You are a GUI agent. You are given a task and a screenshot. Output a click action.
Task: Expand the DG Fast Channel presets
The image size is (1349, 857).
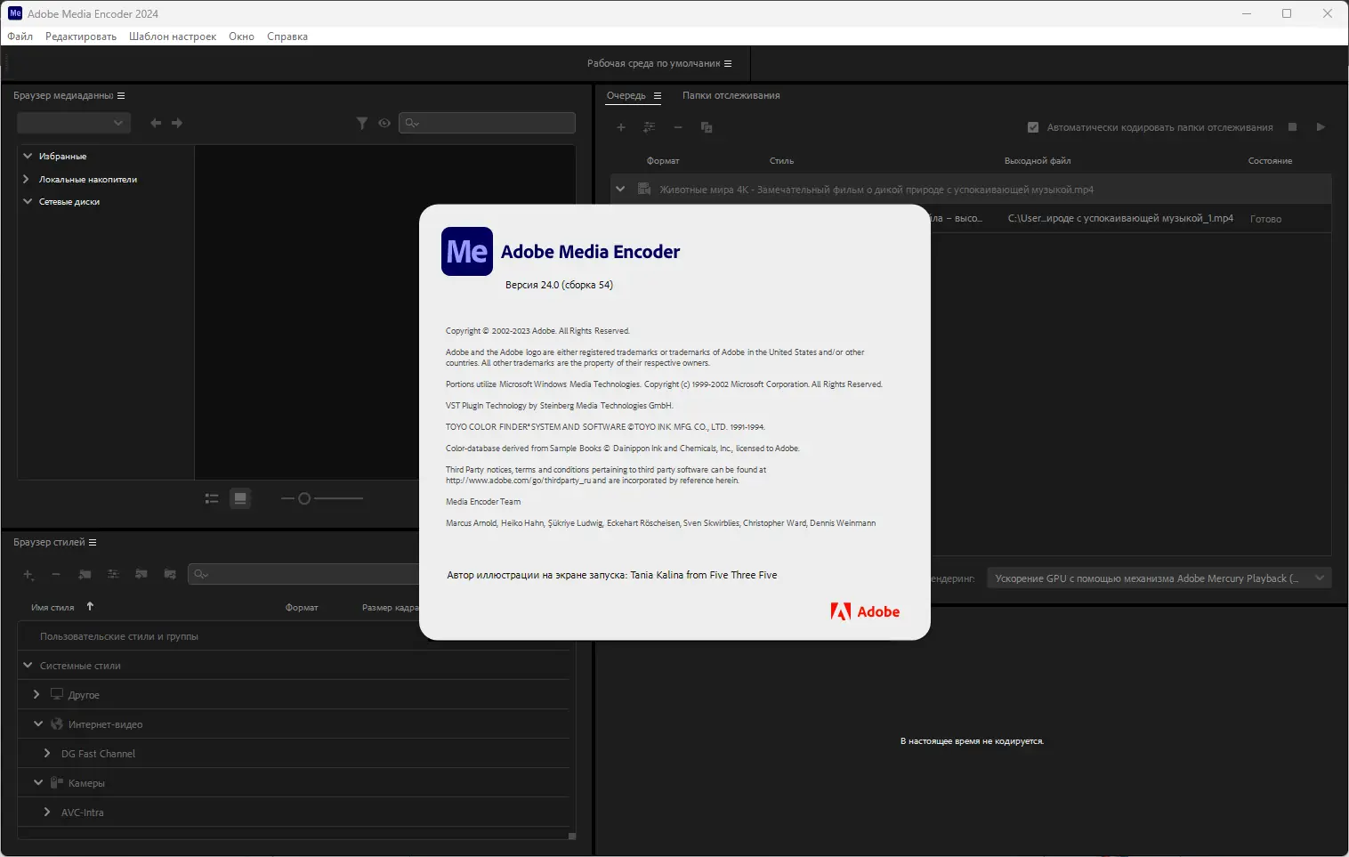[x=47, y=753]
